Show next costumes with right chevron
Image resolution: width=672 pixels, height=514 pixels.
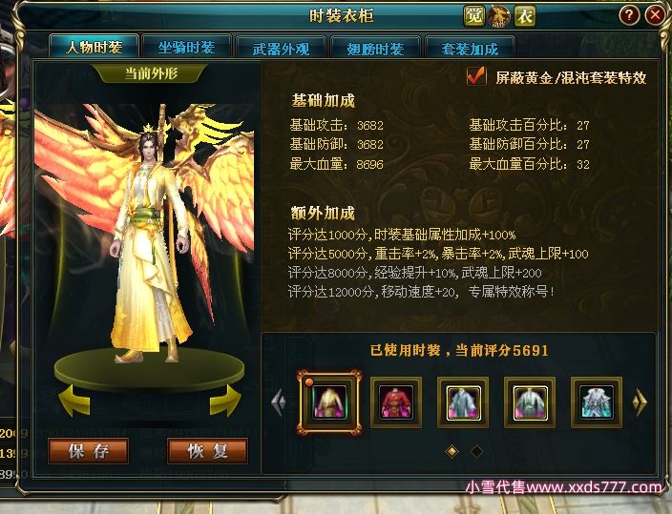640,402
